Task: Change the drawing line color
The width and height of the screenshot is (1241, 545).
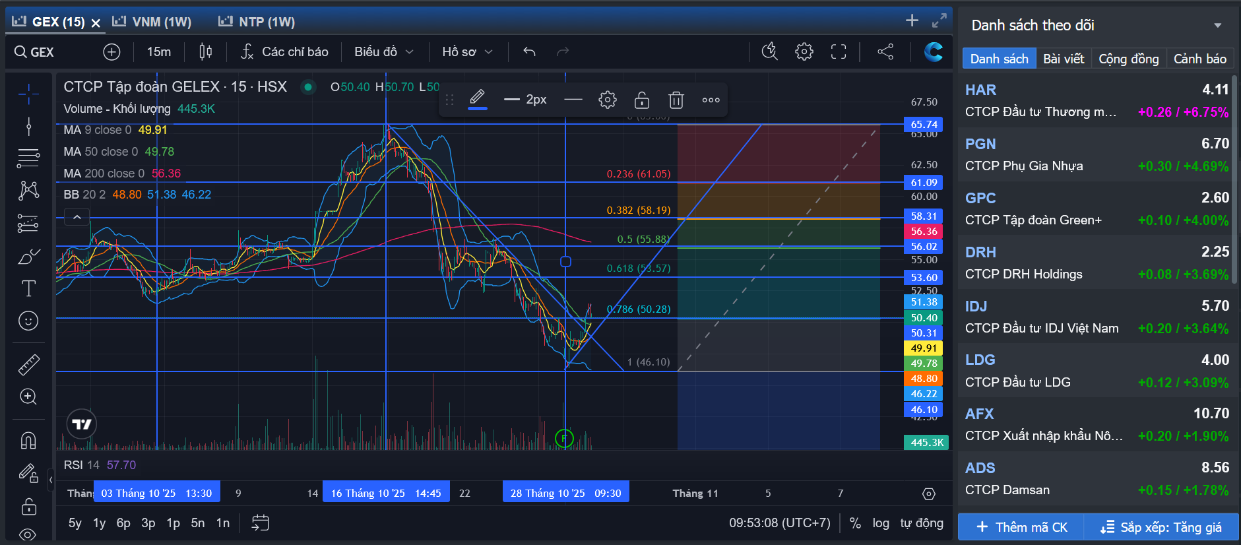Action: pyautogui.click(x=478, y=100)
